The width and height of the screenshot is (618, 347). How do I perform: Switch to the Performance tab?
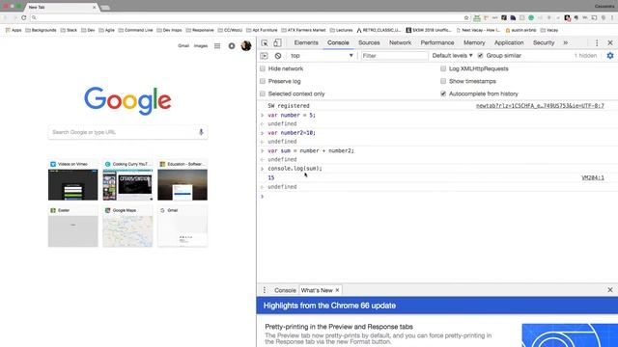(437, 42)
